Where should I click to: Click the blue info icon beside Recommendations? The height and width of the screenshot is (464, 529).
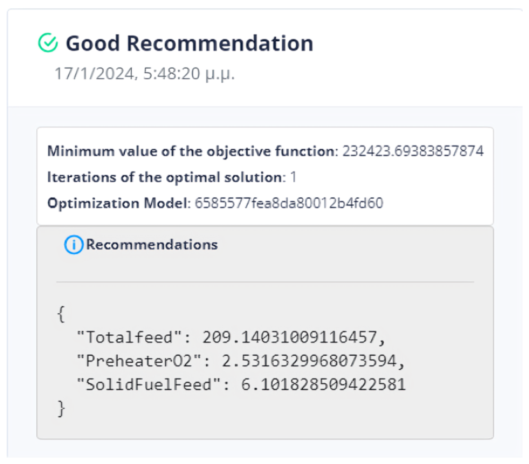pos(74,245)
